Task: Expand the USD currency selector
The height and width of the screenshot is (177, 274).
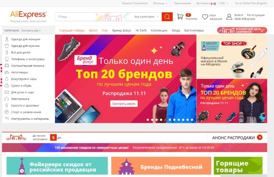Action: [x=224, y=3]
